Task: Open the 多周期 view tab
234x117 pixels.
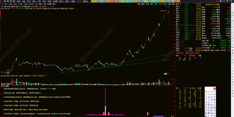Action: tap(49, 4)
